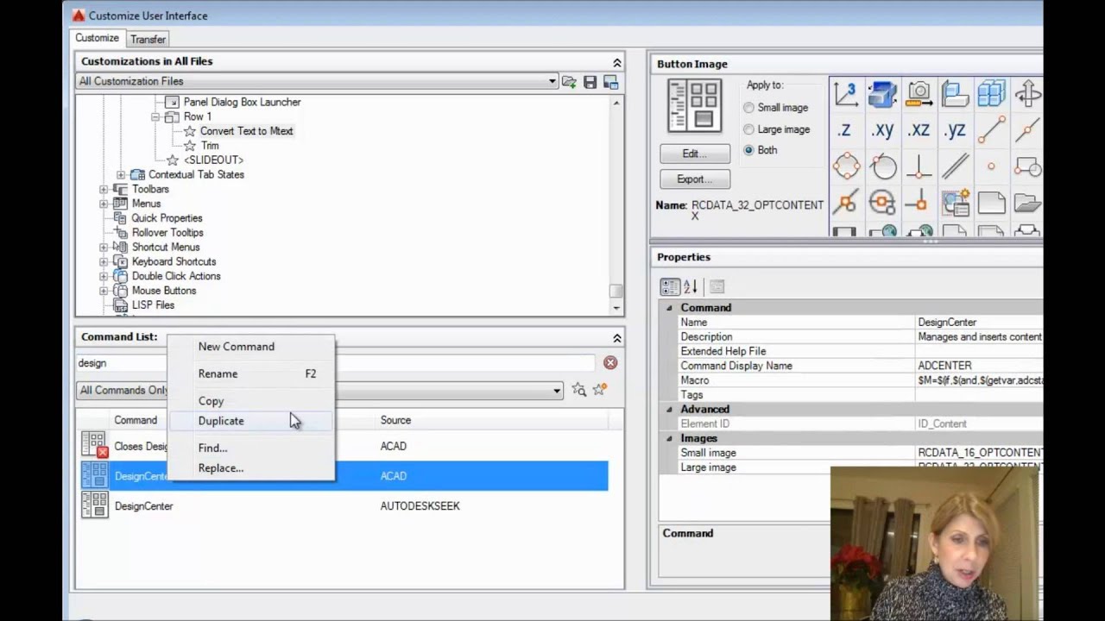
Task: Select the .xy point filter image
Action: pyautogui.click(x=882, y=130)
